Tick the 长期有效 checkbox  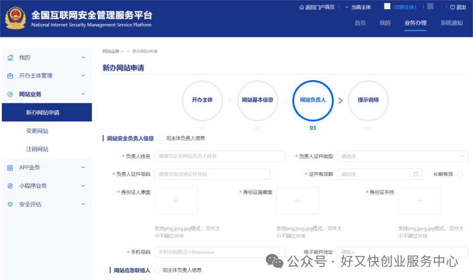460,174
